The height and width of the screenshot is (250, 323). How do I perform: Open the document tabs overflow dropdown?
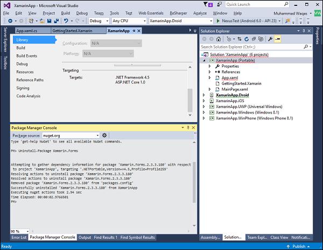(x=195, y=31)
